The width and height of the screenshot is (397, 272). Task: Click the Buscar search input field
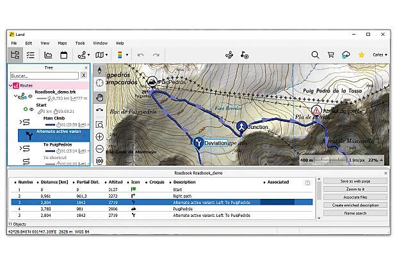(x=45, y=76)
